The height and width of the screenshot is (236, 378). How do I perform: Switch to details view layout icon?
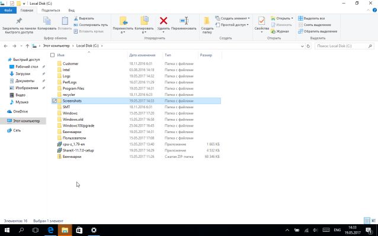point(367,221)
